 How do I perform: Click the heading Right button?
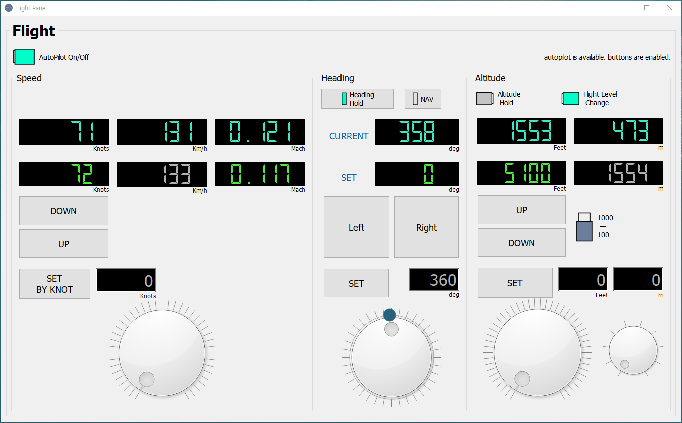[426, 227]
